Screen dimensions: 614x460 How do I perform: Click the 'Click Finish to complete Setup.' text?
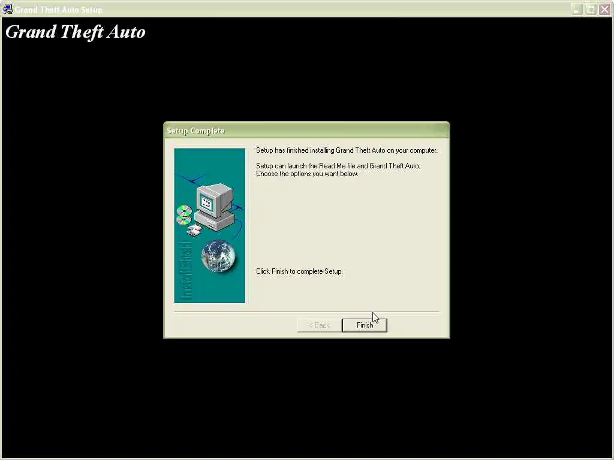coord(299,271)
